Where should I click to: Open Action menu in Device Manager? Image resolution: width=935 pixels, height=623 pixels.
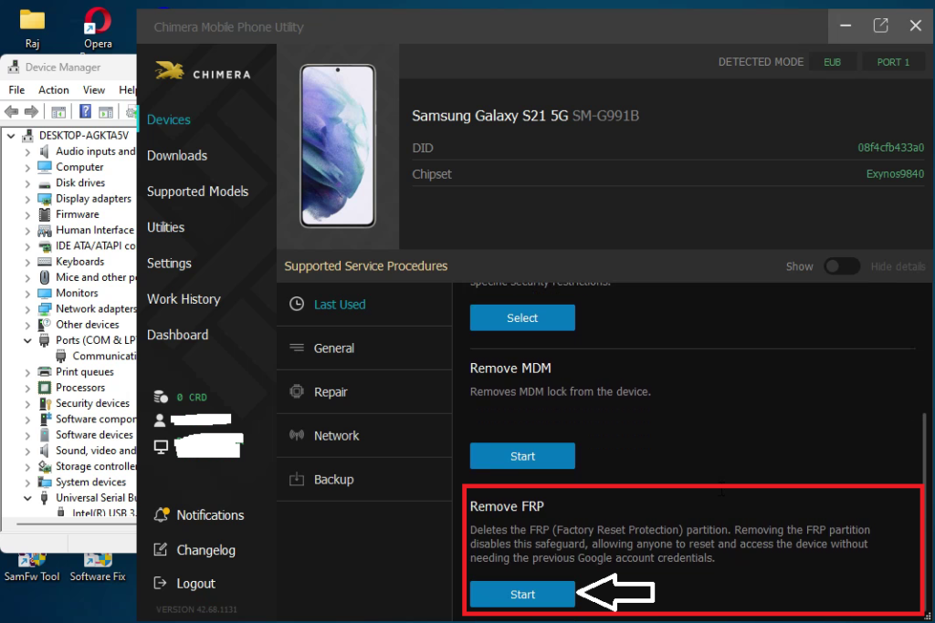point(54,90)
